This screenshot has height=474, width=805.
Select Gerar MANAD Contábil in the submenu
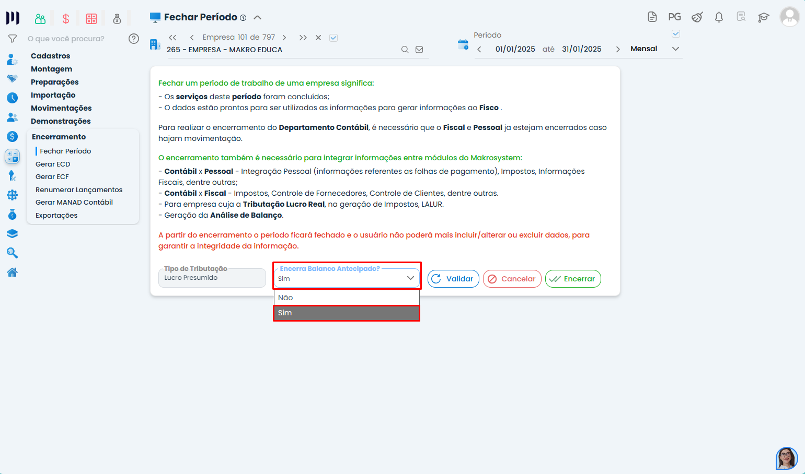pos(74,203)
